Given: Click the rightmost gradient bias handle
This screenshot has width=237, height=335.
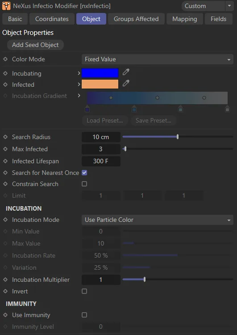Looking at the screenshot, I should [204, 98].
